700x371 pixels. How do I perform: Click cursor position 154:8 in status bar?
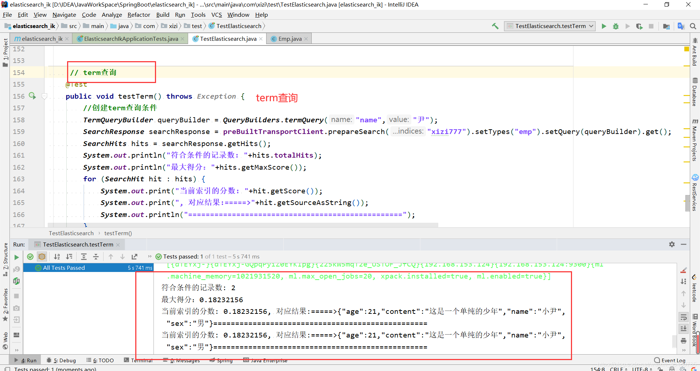point(598,369)
